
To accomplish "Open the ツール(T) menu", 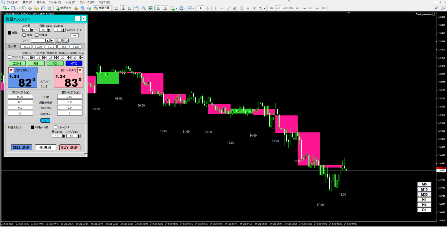I will 70,2.
